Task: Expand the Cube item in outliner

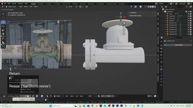Action: (x=165, y=14)
